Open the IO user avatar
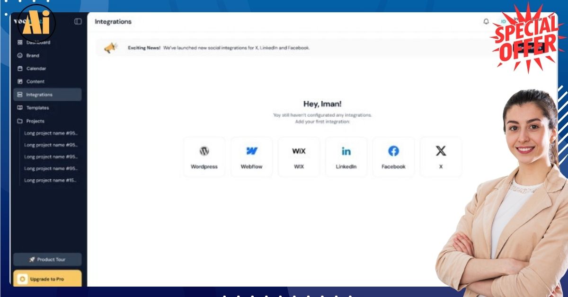Image resolution: width=568 pixels, height=297 pixels. [503, 21]
